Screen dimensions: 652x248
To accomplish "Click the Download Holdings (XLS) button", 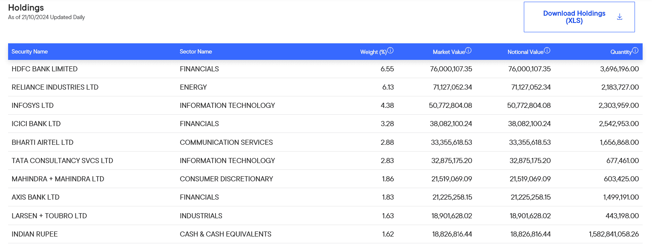I will point(574,17).
